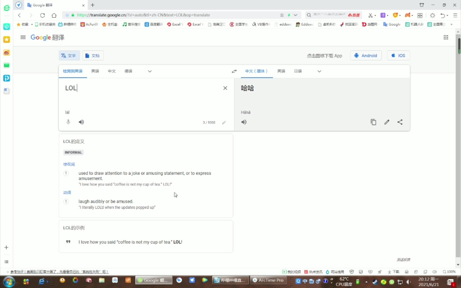The width and height of the screenshot is (461, 288).
Task: Click the 100% zoom control in status bar
Action: click(x=449, y=272)
